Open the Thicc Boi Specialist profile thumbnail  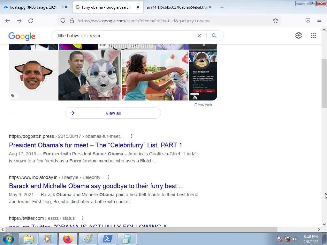(x=203, y=75)
